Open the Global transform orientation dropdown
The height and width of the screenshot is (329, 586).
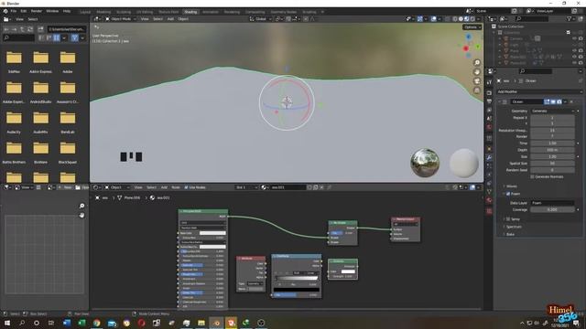point(260,19)
